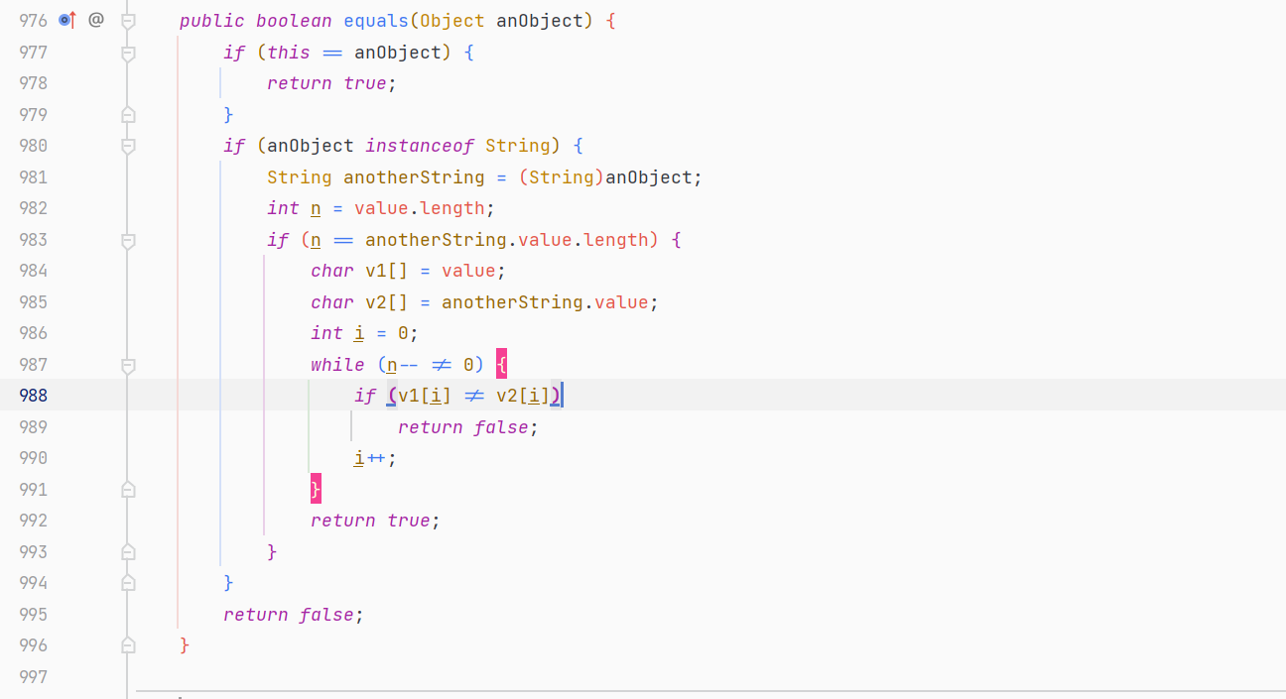This screenshot has height=699, width=1286.
Task: Click 'return true' on line 992
Action: (x=370, y=521)
